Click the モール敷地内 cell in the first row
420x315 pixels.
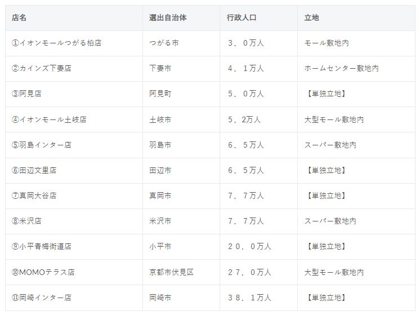tap(356, 43)
